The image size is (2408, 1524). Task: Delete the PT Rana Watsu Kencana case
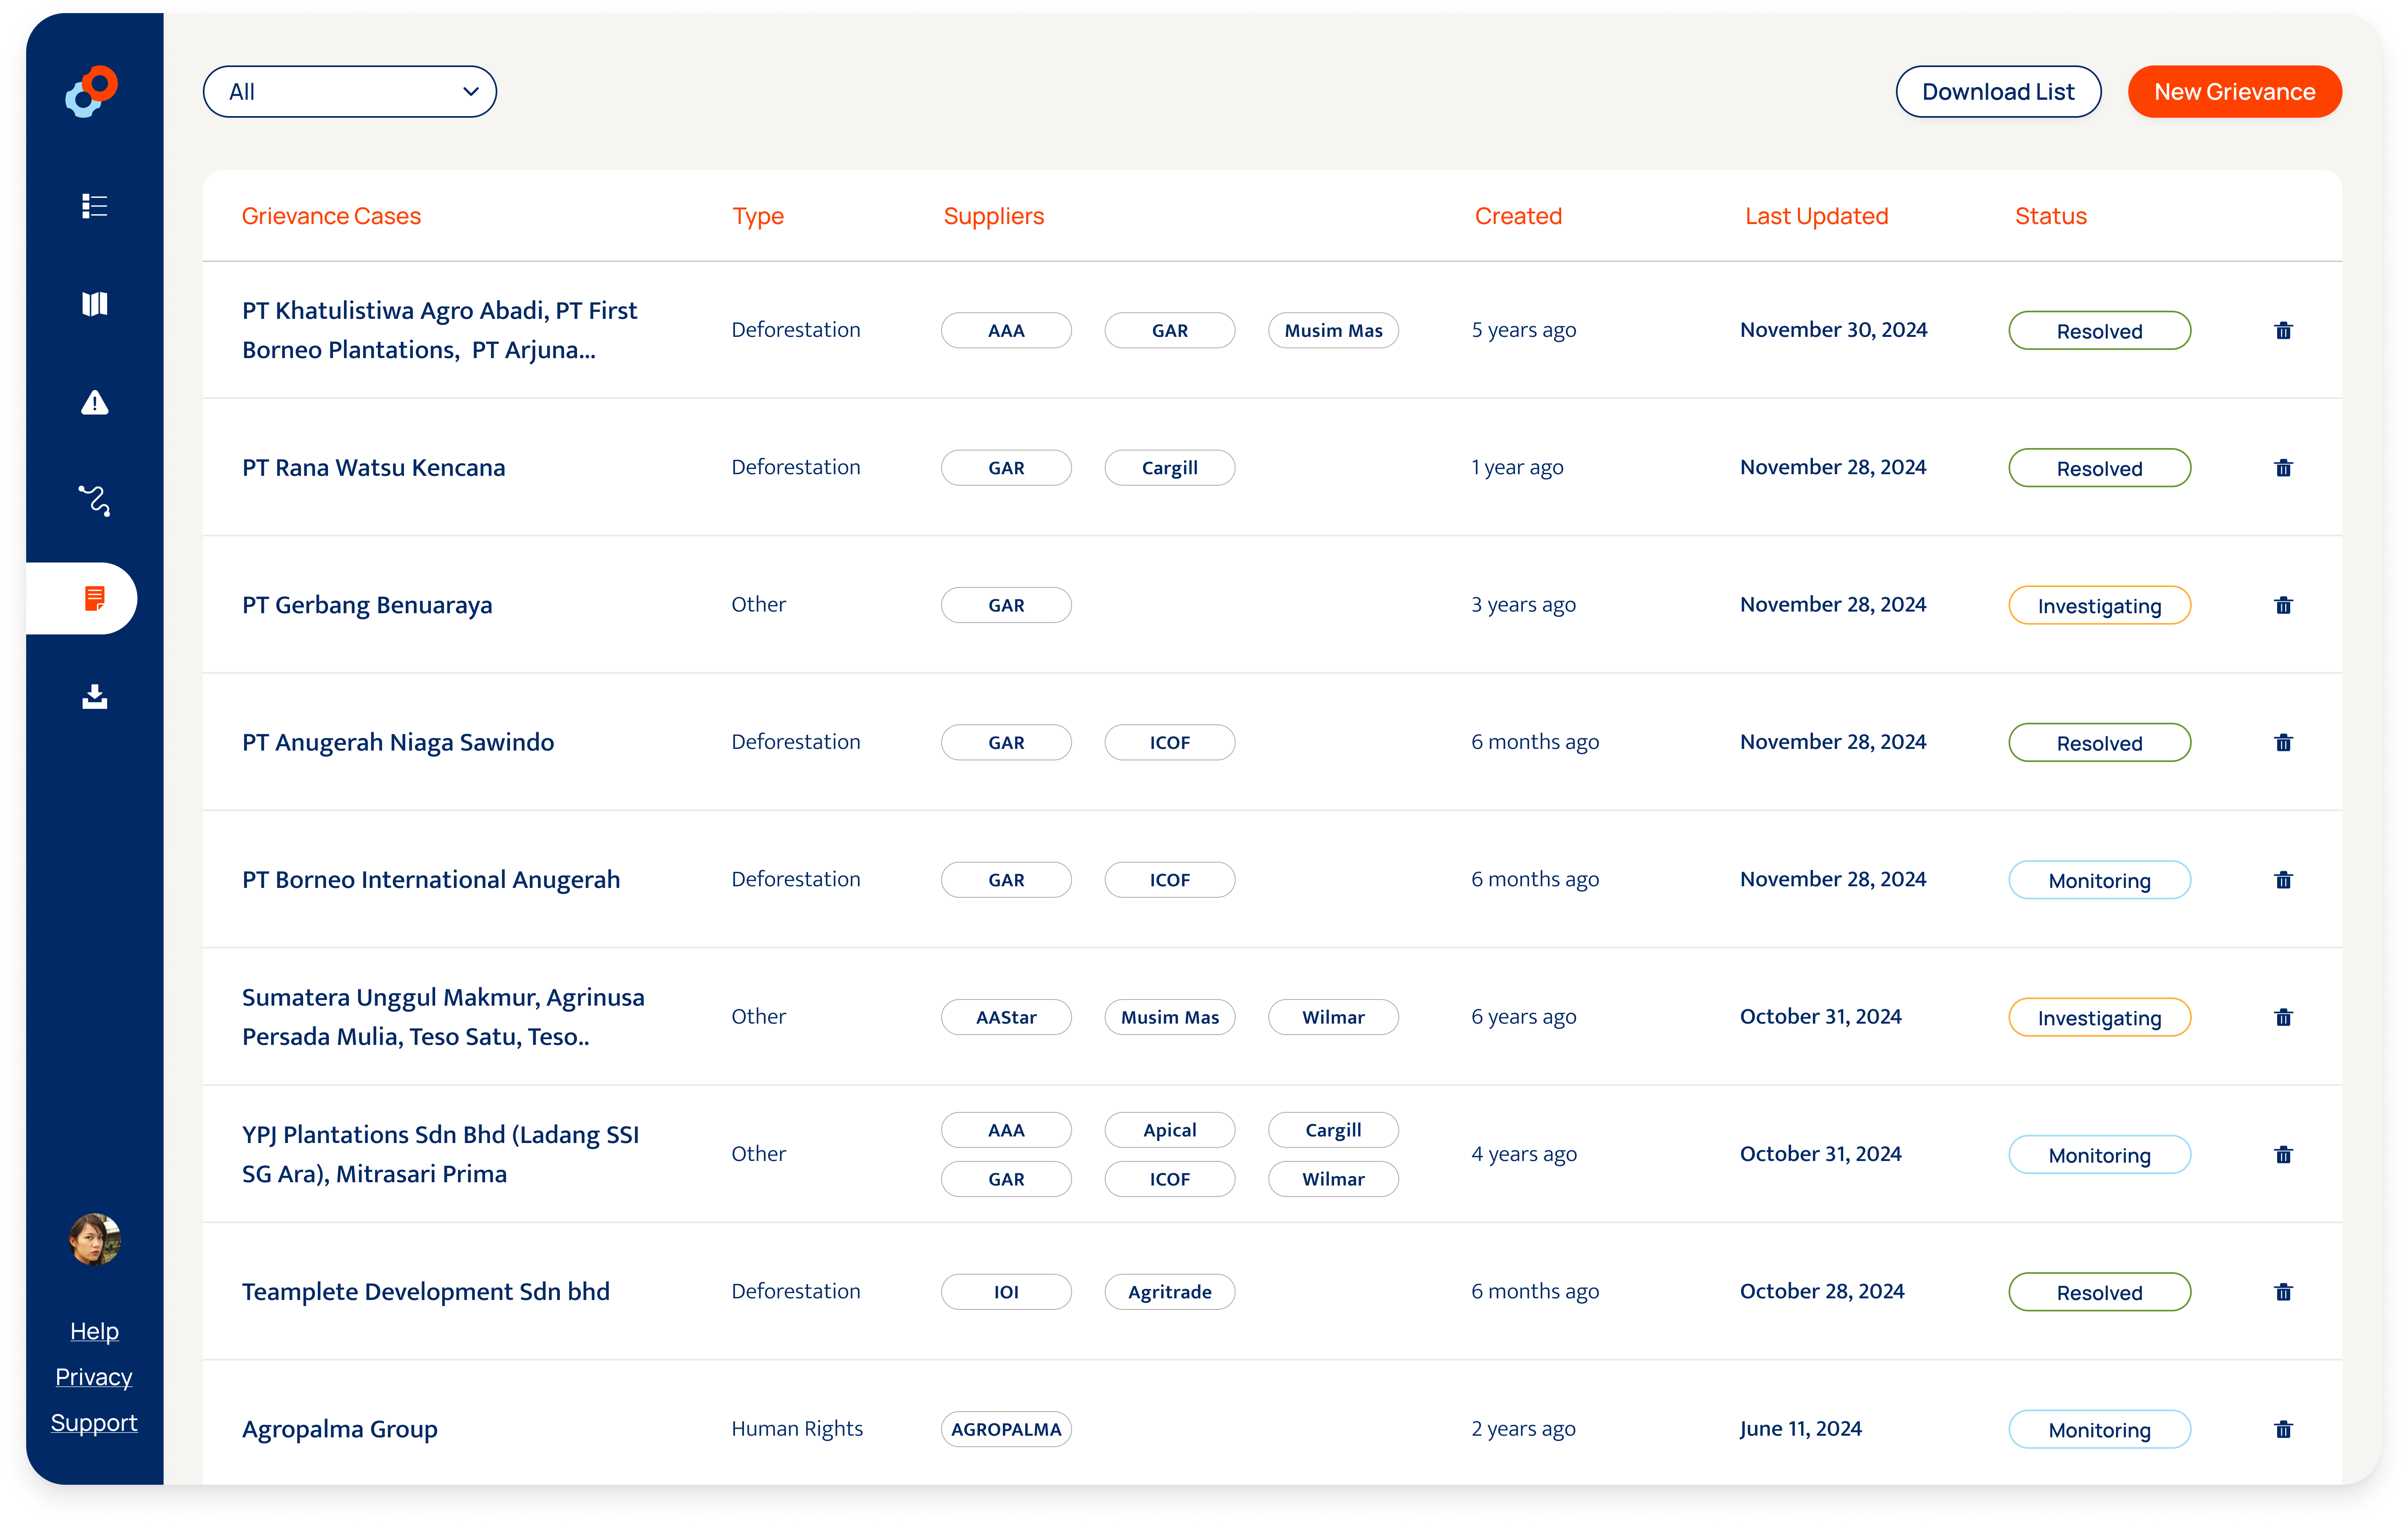pos(2283,468)
